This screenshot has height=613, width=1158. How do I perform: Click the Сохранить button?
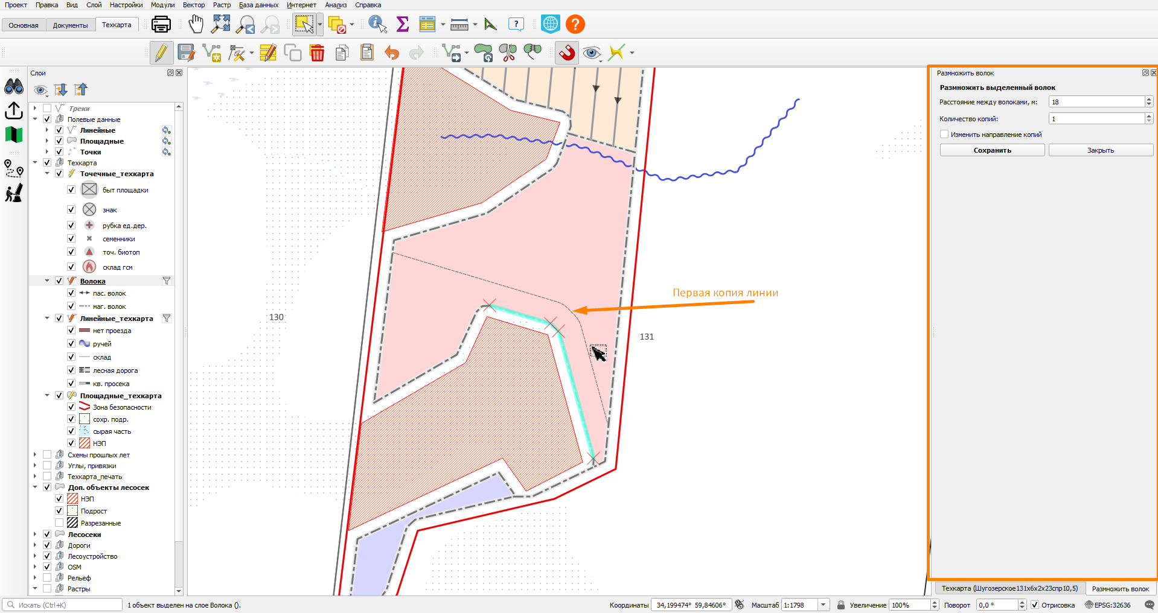tap(992, 150)
